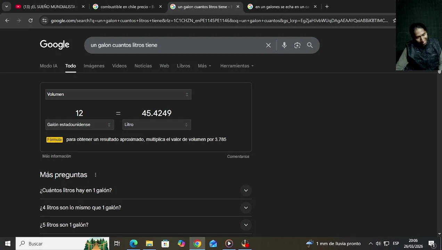This screenshot has height=250, width=442.
Task: Open the Litro unit dropdown
Action: (x=157, y=125)
